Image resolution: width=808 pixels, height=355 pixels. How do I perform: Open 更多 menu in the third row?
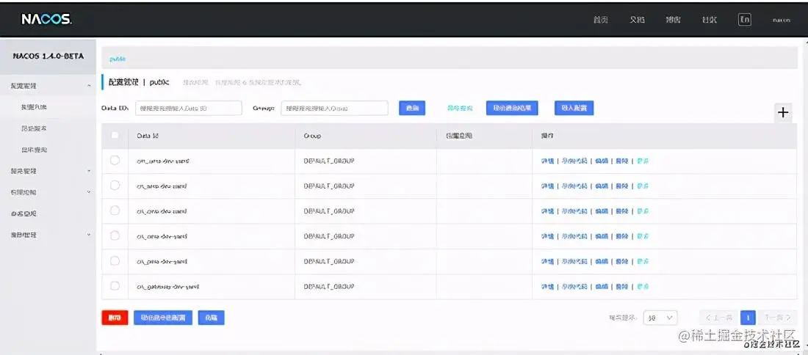(643, 211)
